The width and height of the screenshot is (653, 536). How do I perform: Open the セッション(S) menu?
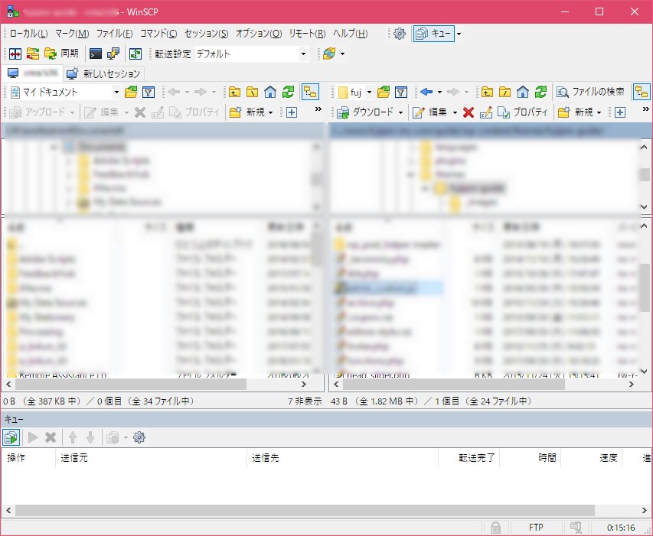207,34
